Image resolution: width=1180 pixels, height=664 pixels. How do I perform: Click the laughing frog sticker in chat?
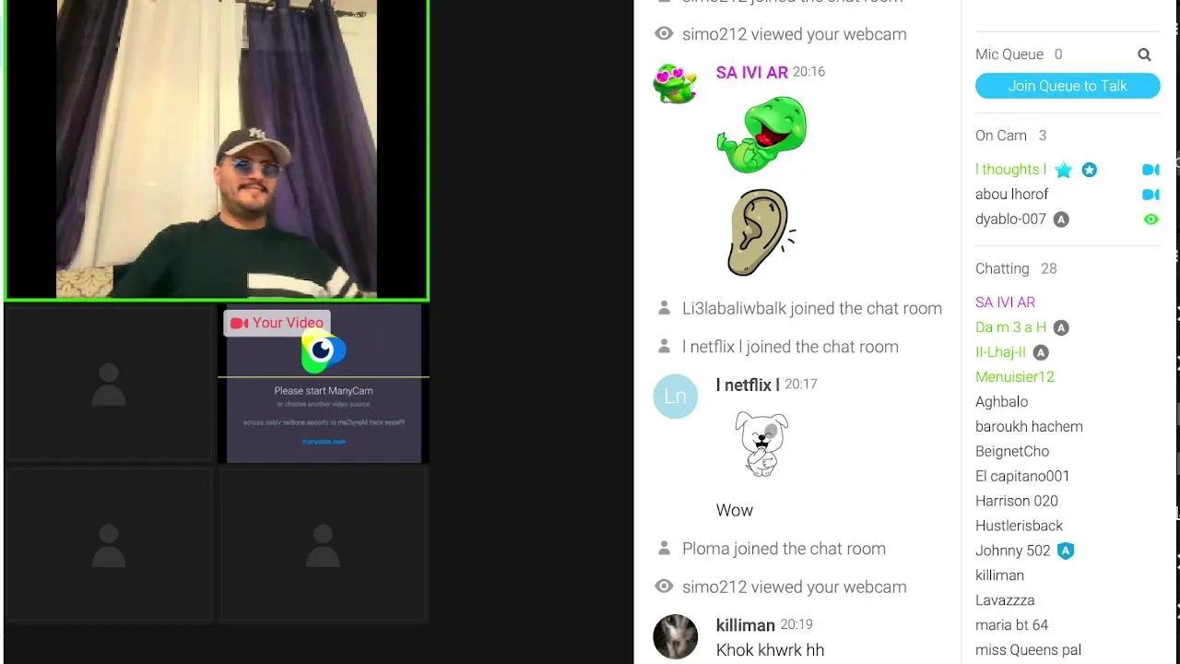[x=761, y=136]
